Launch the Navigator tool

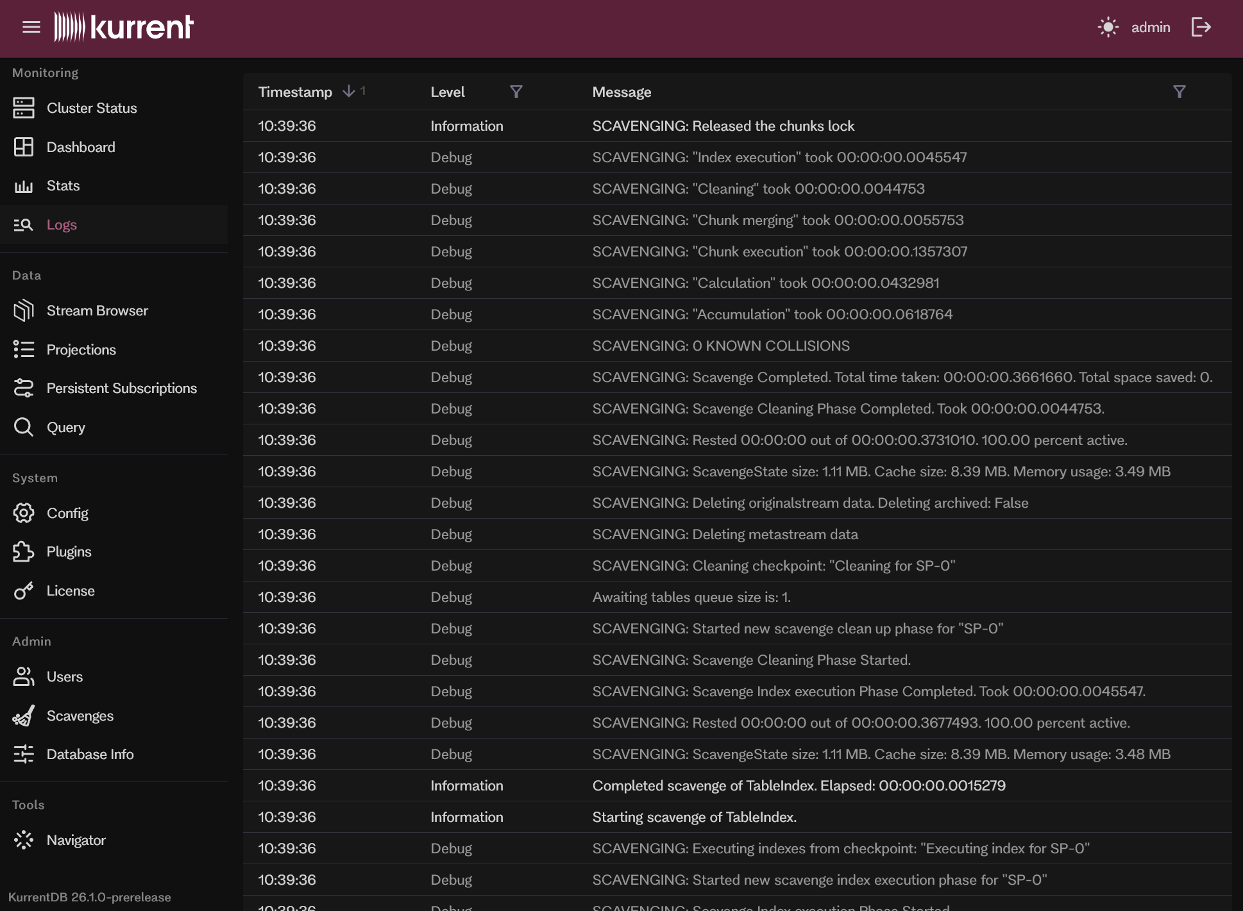point(76,840)
